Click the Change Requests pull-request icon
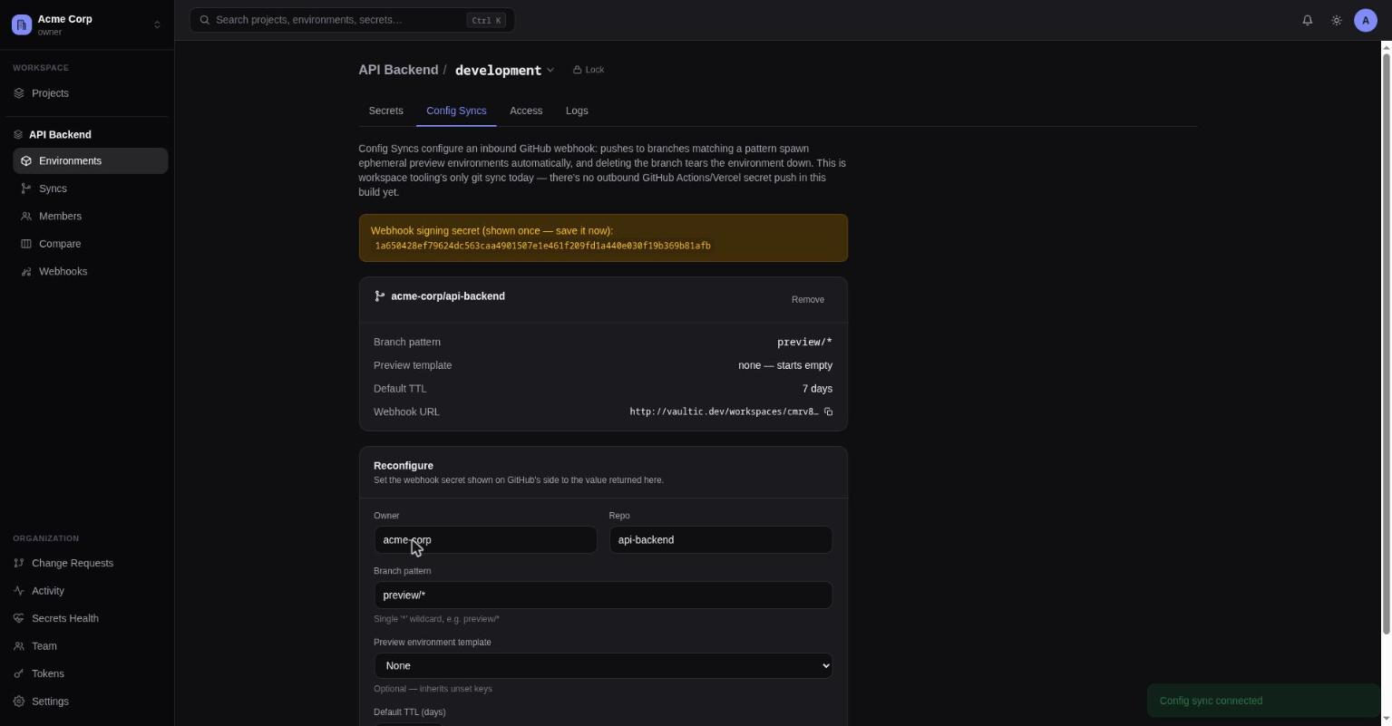 tap(19, 563)
